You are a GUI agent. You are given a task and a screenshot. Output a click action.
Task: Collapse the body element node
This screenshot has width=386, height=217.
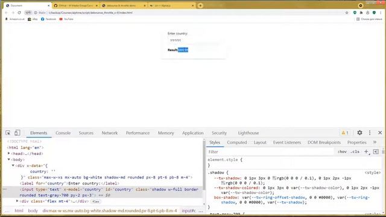[x=9, y=159]
